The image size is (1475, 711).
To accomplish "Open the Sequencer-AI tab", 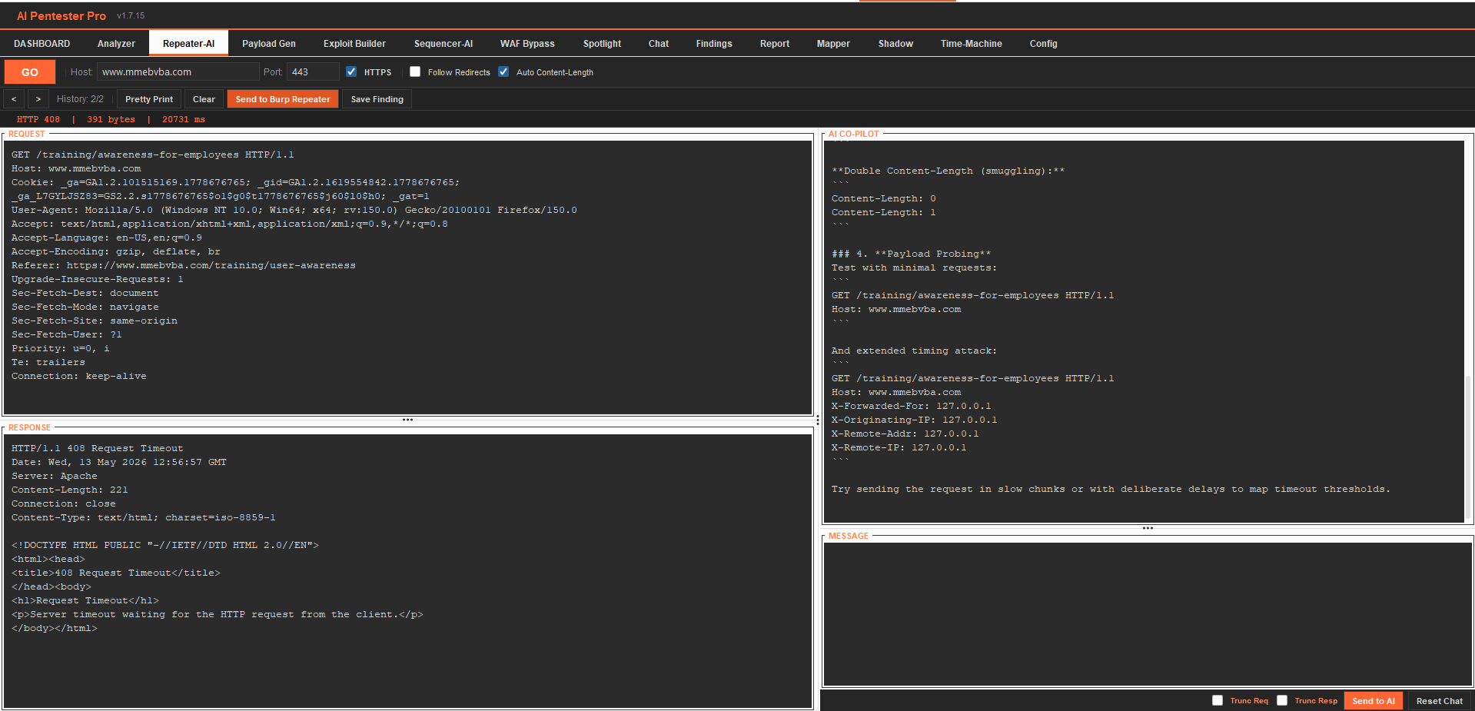I will click(443, 44).
